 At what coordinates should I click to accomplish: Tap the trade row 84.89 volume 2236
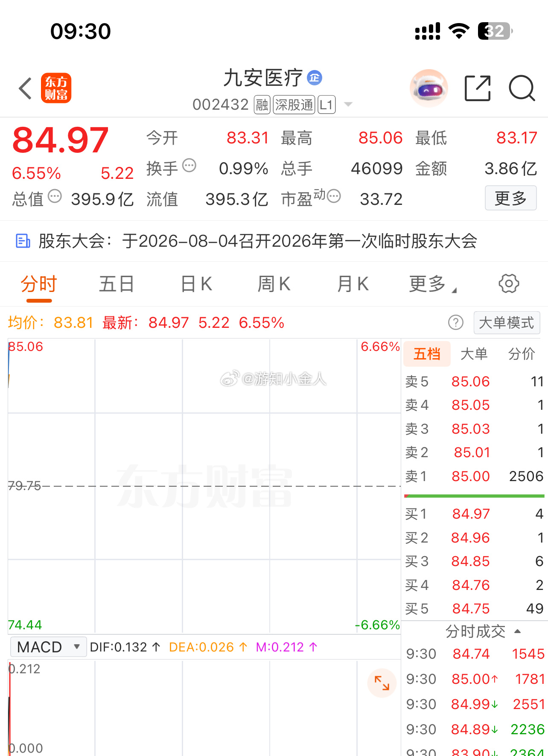tap(475, 730)
